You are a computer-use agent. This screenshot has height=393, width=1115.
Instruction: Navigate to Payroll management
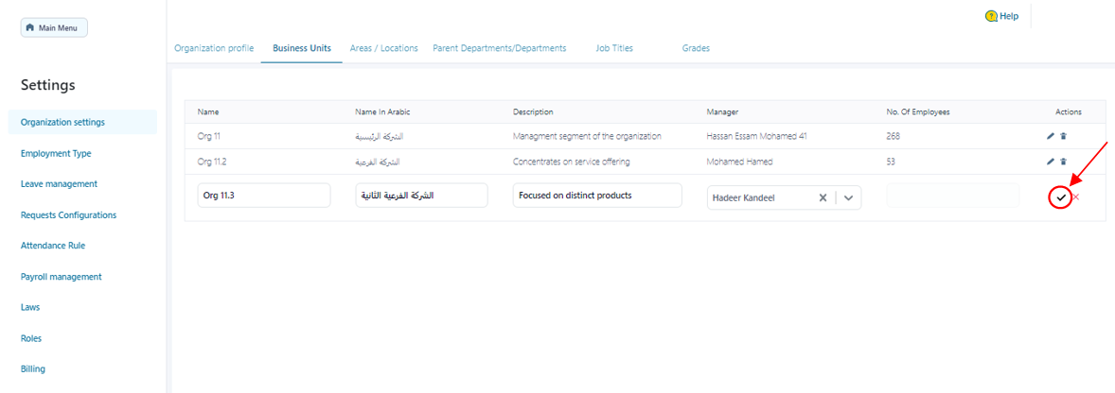tap(61, 277)
